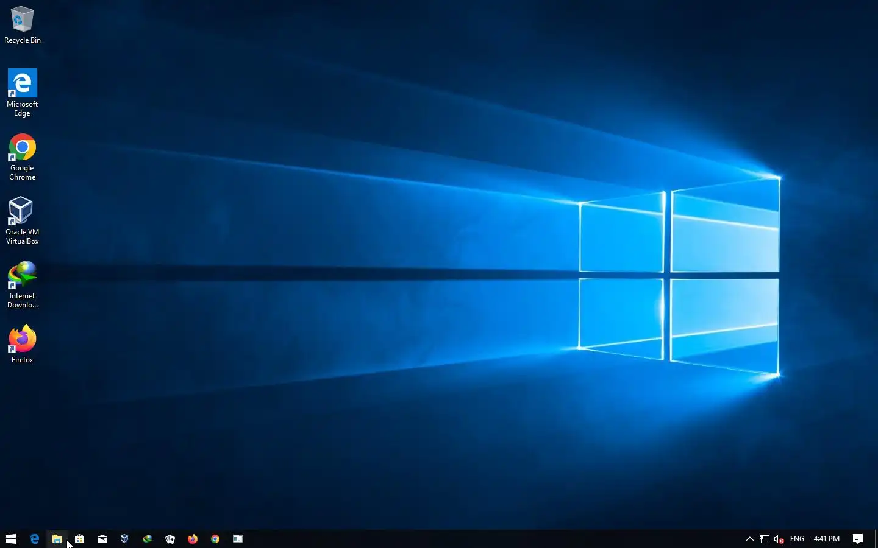This screenshot has height=548, width=878.
Task: Launch Internet Download Manager from the taskbar
Action: point(147,539)
